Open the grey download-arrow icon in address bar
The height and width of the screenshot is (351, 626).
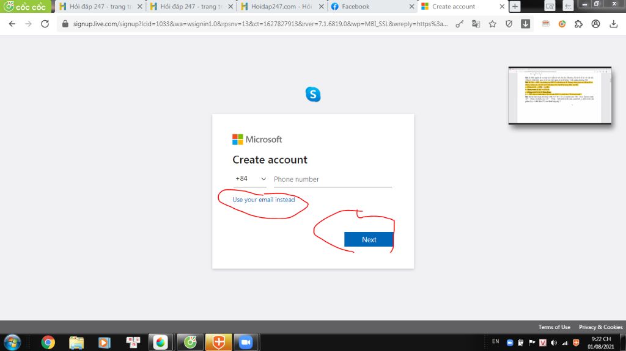(x=525, y=24)
